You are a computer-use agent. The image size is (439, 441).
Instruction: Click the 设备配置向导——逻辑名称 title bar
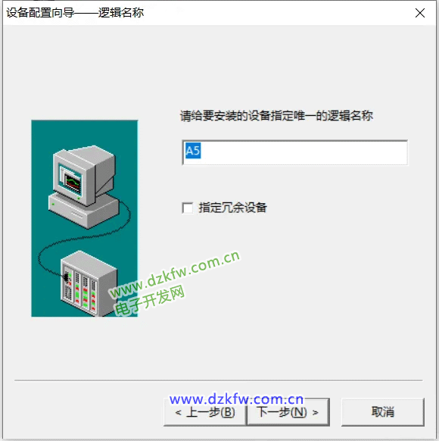[75, 13]
